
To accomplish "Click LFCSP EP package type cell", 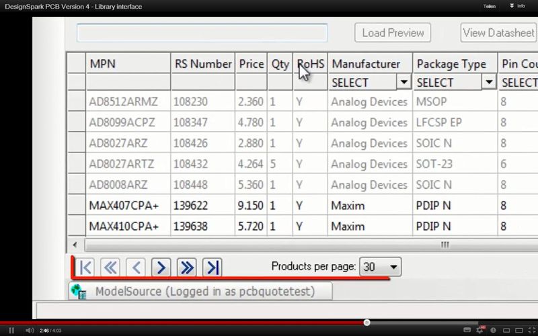I will click(x=455, y=122).
